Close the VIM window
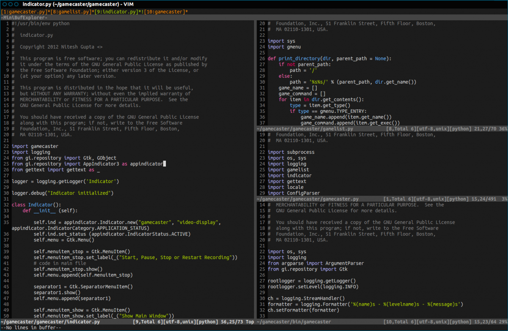Screen dimensions: 508x331 click(5, 4)
